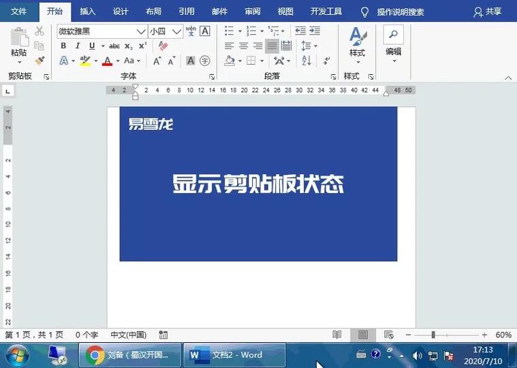The image size is (517, 368).
Task: Open the Styles (样式) gallery
Action: 358,46
